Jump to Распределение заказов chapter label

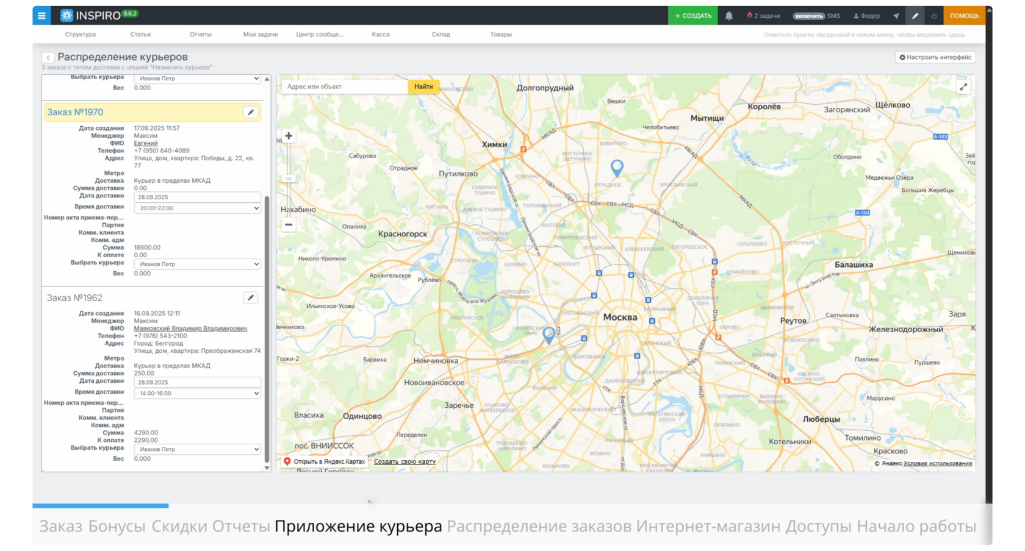(x=539, y=527)
